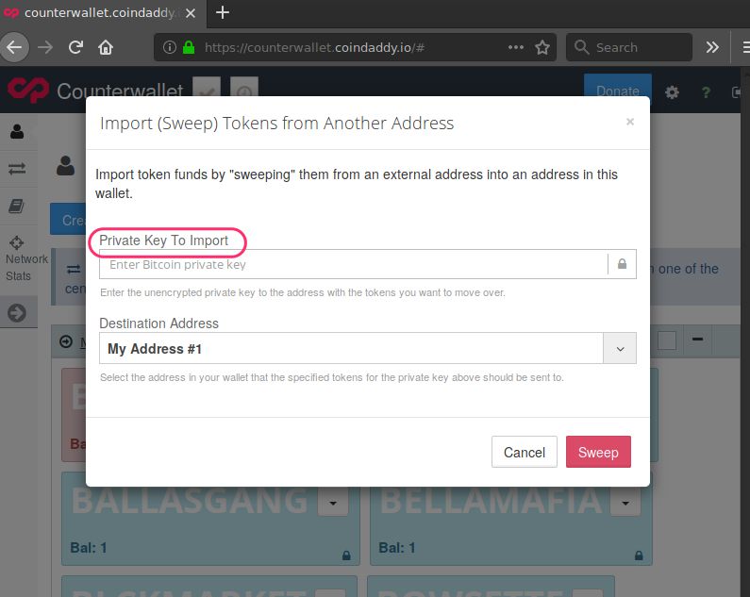Select the counterwallet.coindaddy browser tab
This screenshot has width=750, height=597.
point(104,13)
